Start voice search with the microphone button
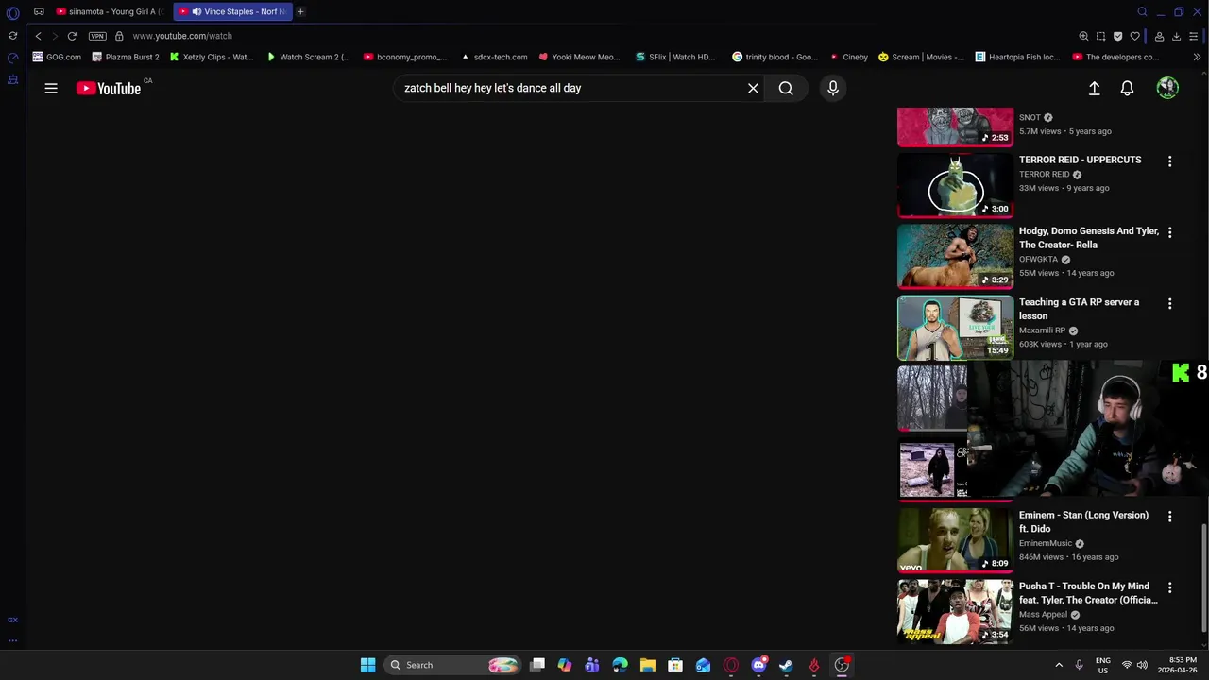The image size is (1209, 680). [833, 88]
